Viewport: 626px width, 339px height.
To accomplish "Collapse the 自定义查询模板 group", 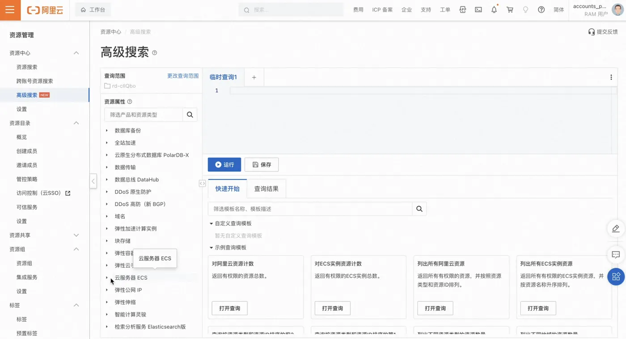I will pos(211,223).
